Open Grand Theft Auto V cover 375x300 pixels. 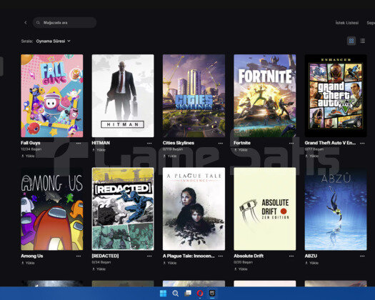click(x=336, y=96)
